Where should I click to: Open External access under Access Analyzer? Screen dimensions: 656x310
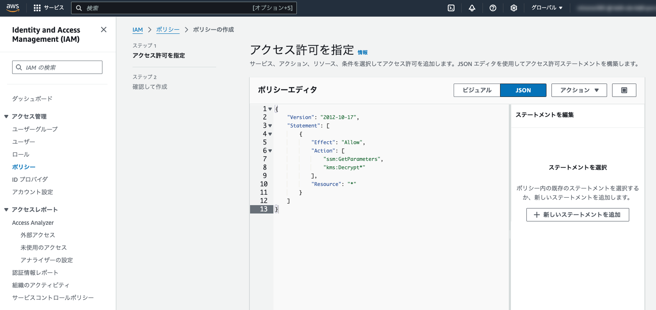38,235
